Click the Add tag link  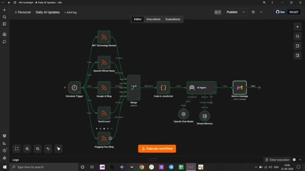pos(70,12)
